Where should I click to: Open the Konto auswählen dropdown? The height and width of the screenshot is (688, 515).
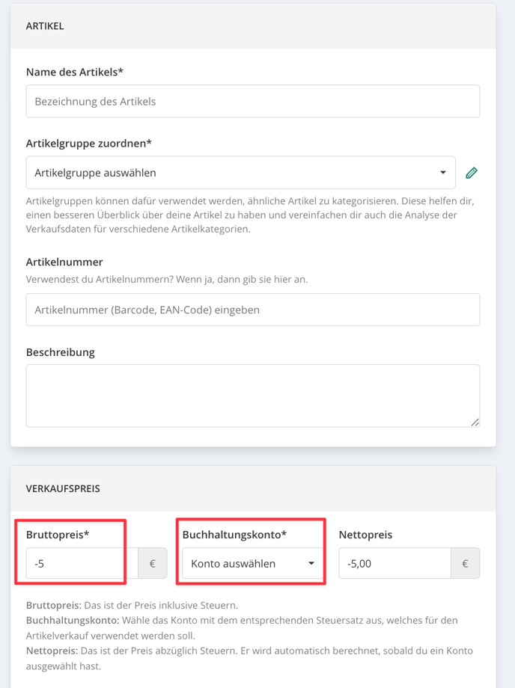point(253,563)
